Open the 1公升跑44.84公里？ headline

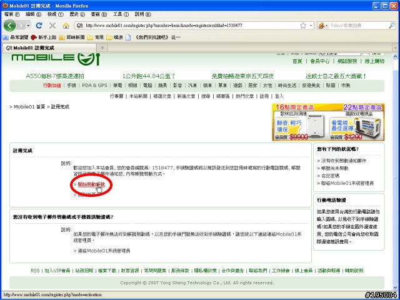point(149,76)
